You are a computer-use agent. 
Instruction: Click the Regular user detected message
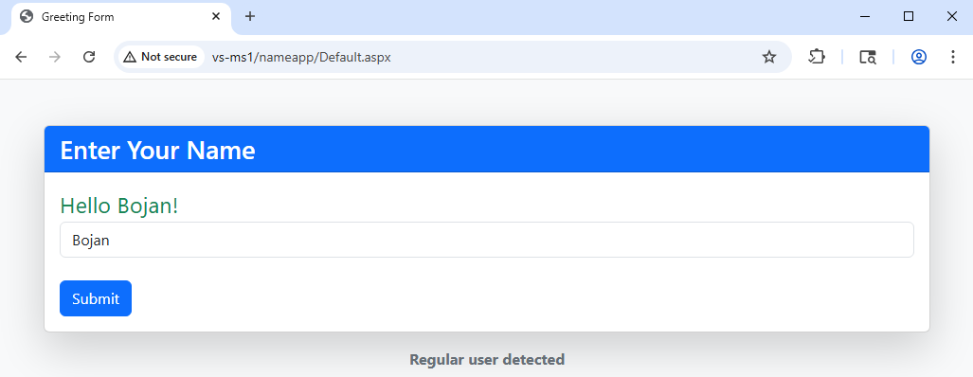click(x=487, y=359)
